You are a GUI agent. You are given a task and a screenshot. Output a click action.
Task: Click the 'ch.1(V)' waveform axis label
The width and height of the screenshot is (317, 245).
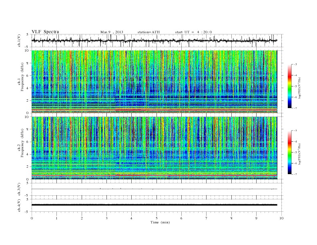point(19,40)
